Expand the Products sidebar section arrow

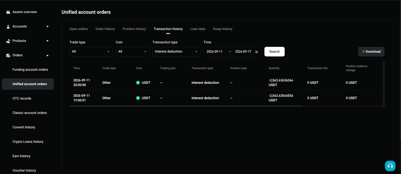[48, 41]
